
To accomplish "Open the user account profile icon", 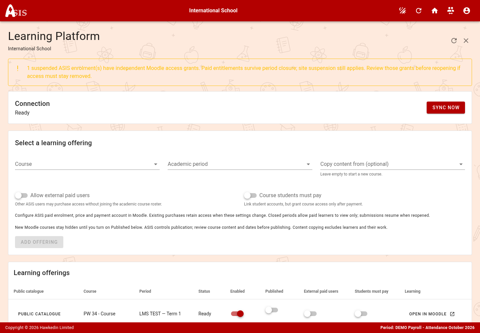I will [x=467, y=11].
